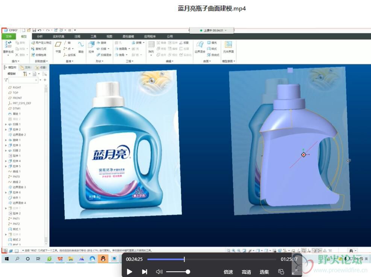371x277 pixels.
Task: Expand the 获取数据 group dropdown
Action: (41, 61)
